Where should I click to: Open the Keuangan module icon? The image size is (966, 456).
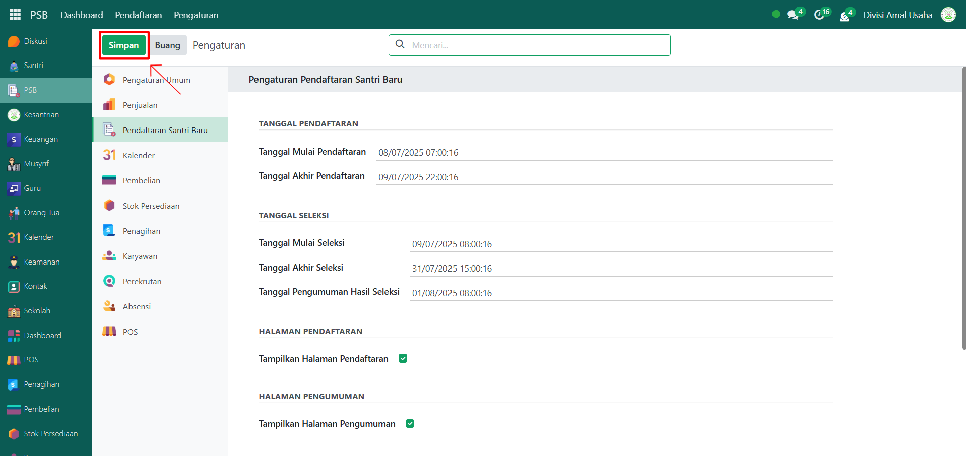tap(14, 139)
